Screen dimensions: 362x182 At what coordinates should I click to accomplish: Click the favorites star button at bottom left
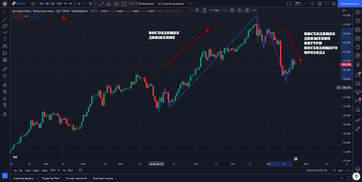coord(5,175)
